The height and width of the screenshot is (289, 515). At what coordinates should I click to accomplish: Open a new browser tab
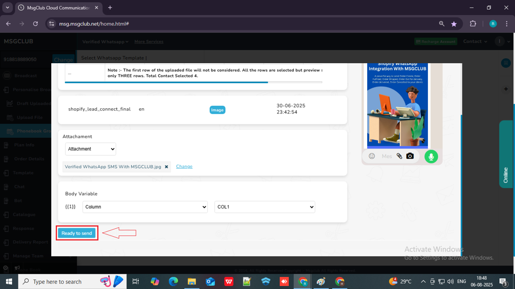coord(110,8)
